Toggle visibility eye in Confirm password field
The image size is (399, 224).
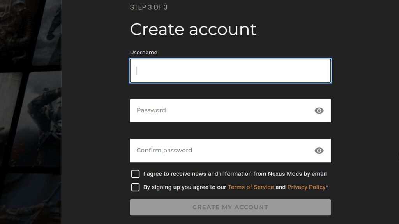click(319, 150)
